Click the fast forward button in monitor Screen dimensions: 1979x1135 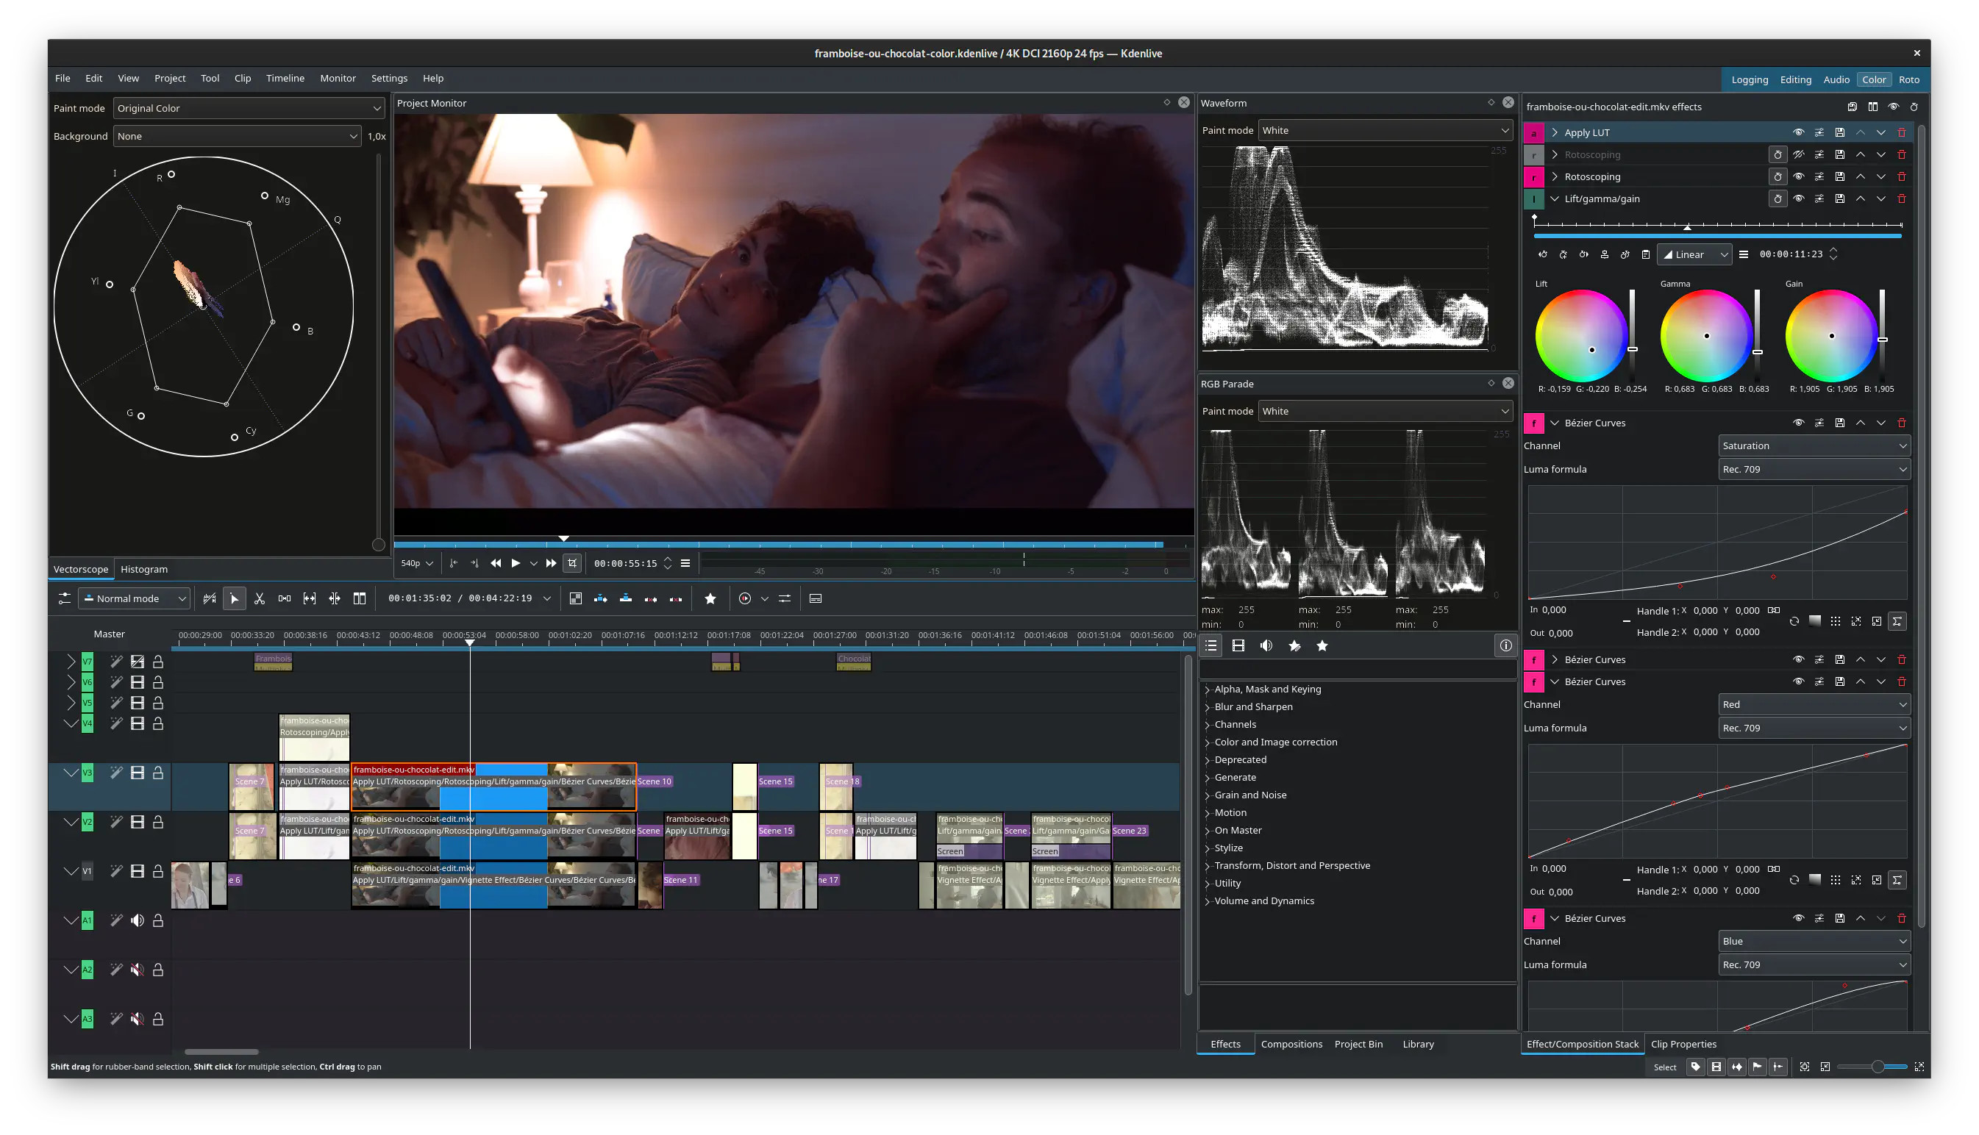click(552, 563)
